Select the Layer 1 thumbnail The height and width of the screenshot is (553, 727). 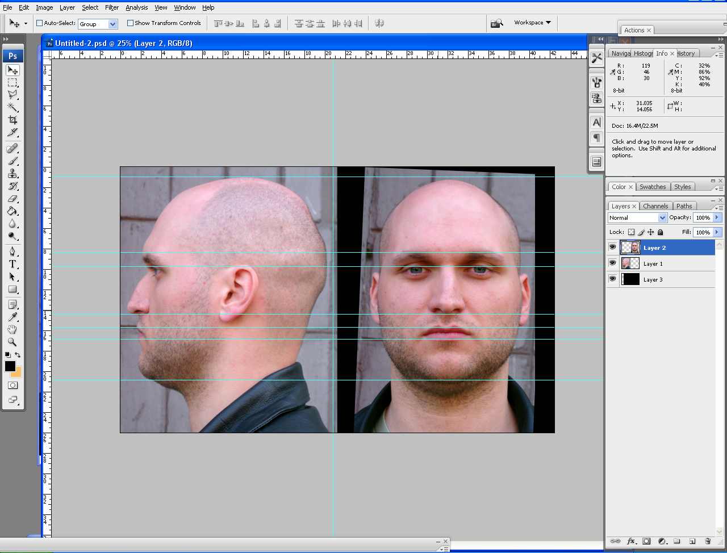630,263
